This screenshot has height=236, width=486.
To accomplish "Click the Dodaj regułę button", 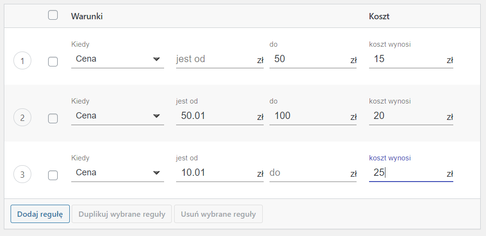I will (x=40, y=214).
